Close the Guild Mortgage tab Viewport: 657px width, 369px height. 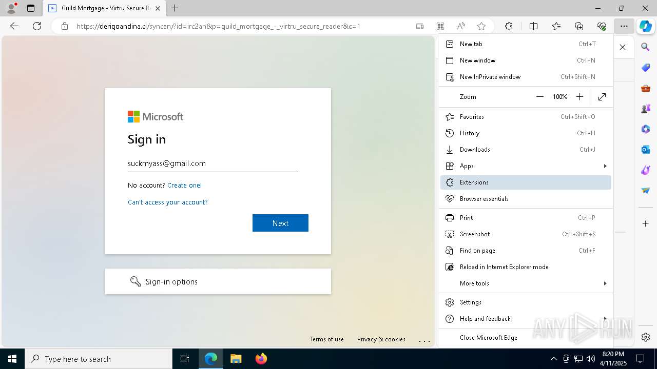(158, 8)
